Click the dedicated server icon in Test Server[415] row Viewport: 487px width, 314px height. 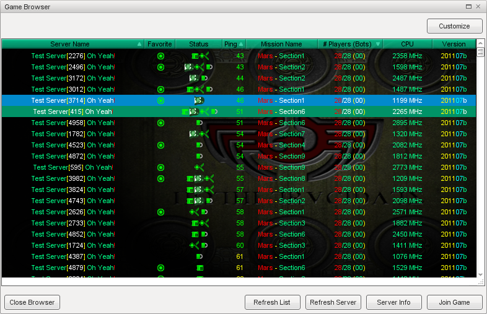point(185,112)
